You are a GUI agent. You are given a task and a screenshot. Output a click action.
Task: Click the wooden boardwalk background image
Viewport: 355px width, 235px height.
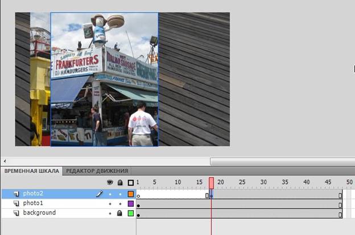tap(194, 79)
